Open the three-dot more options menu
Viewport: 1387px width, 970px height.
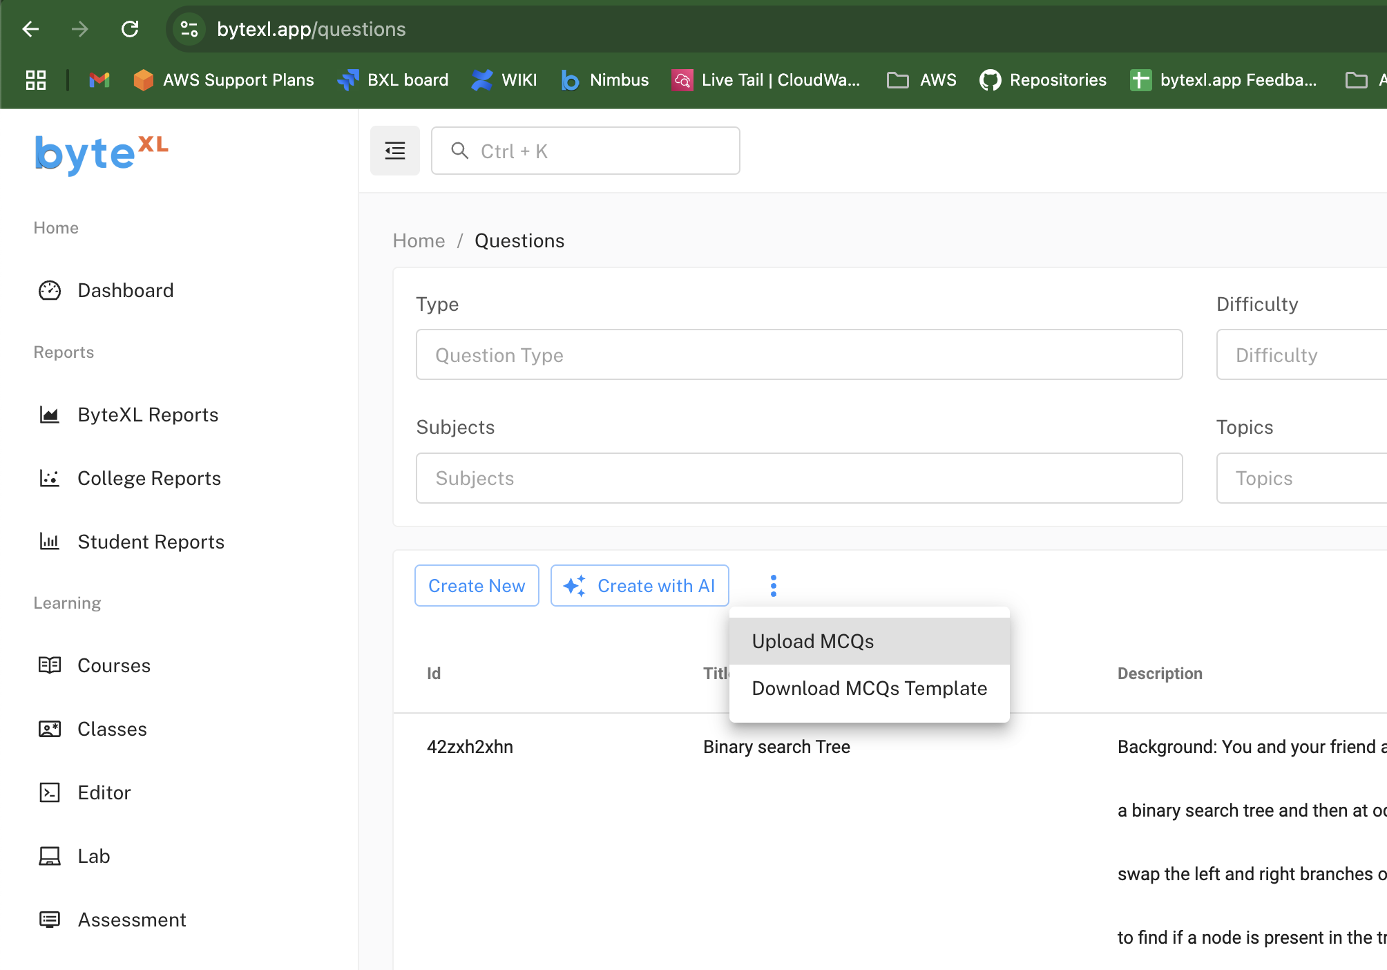(x=773, y=586)
